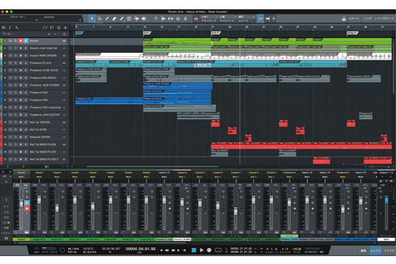This screenshot has width=396, height=264.
Task: Adjust the Main output fader
Action: click(386, 199)
